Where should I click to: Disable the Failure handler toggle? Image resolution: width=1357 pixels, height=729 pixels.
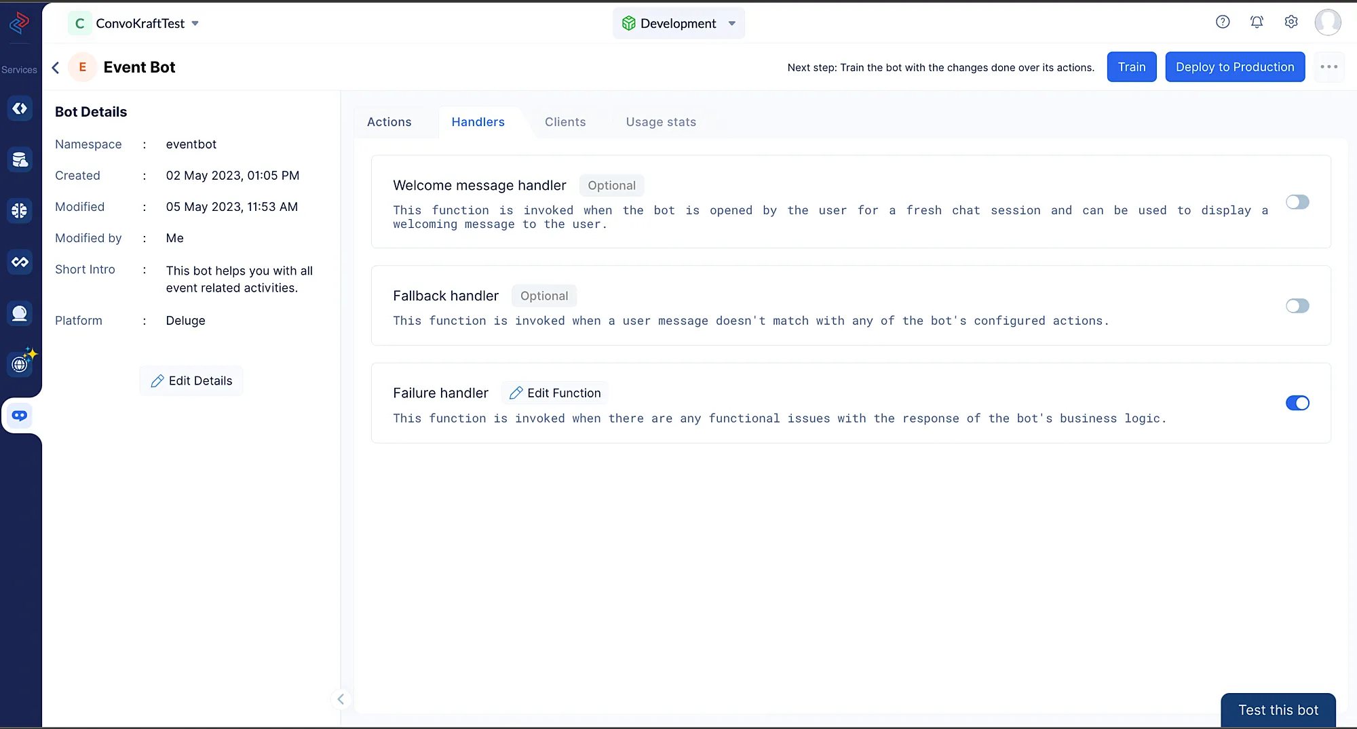tap(1297, 403)
